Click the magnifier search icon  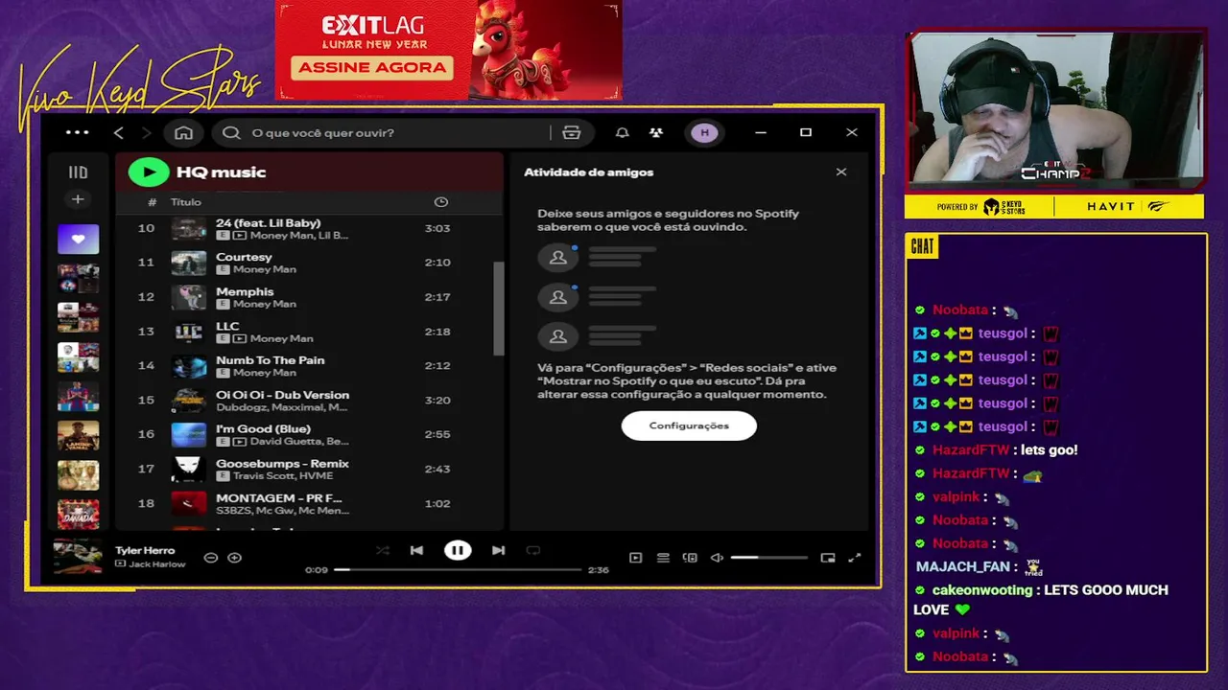tap(231, 132)
